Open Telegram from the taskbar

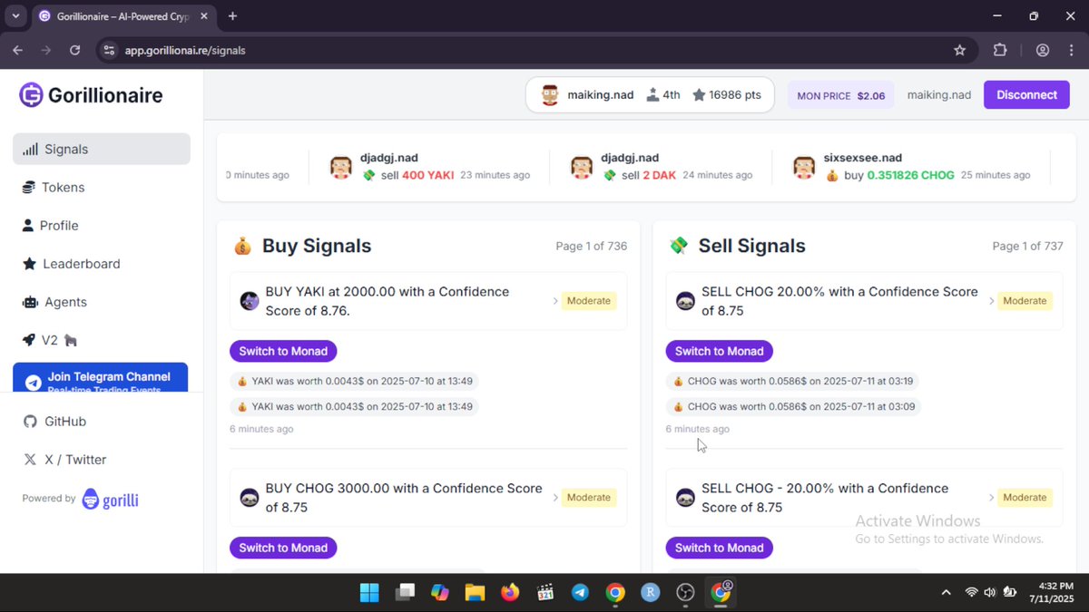tap(580, 593)
